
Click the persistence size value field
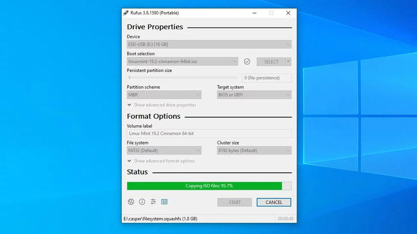pyautogui.click(x=267, y=78)
